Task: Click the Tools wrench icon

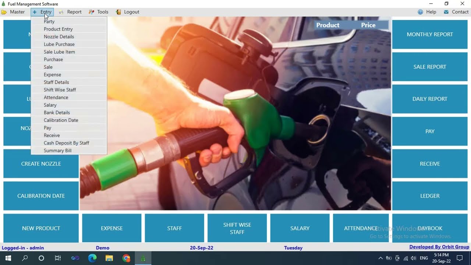Action: [90, 12]
